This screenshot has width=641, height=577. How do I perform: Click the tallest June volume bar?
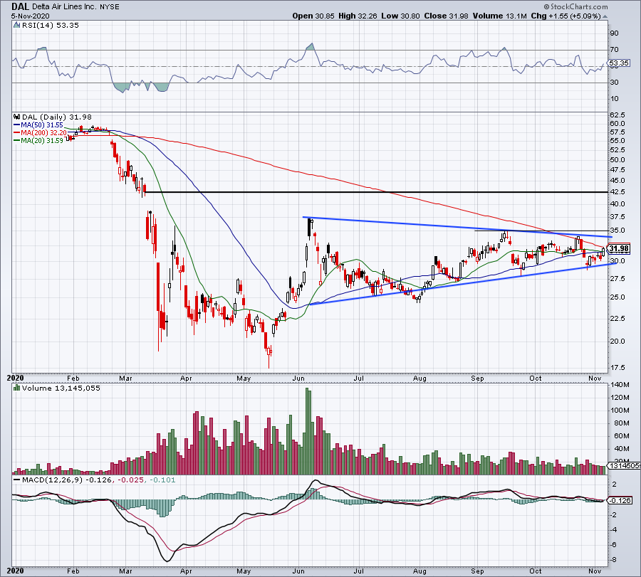[x=308, y=431]
